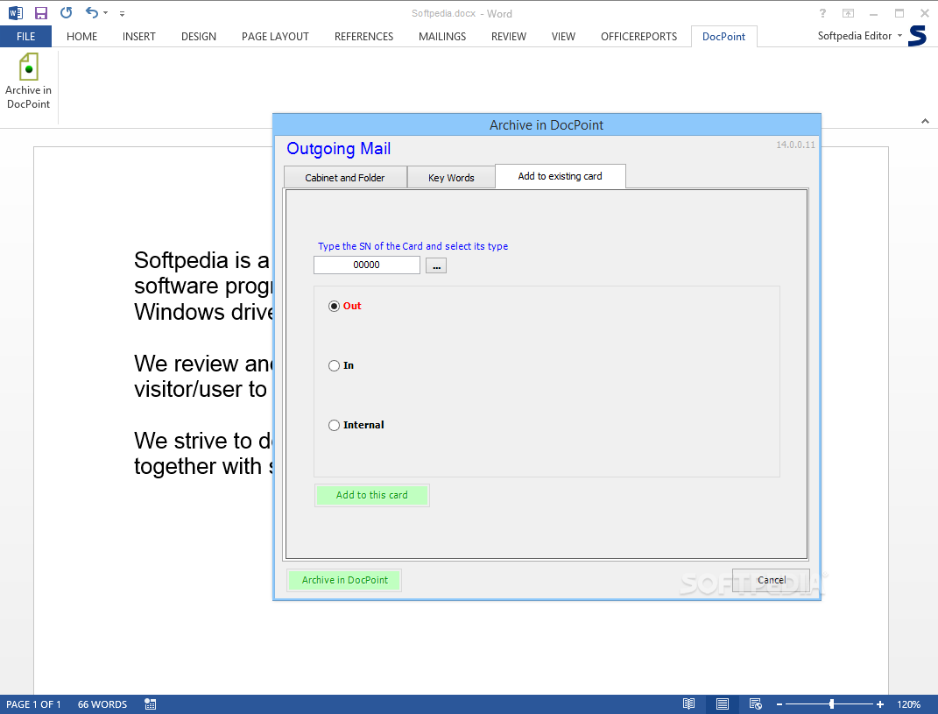Switch to the VIEW ribbon tab

pos(563,37)
